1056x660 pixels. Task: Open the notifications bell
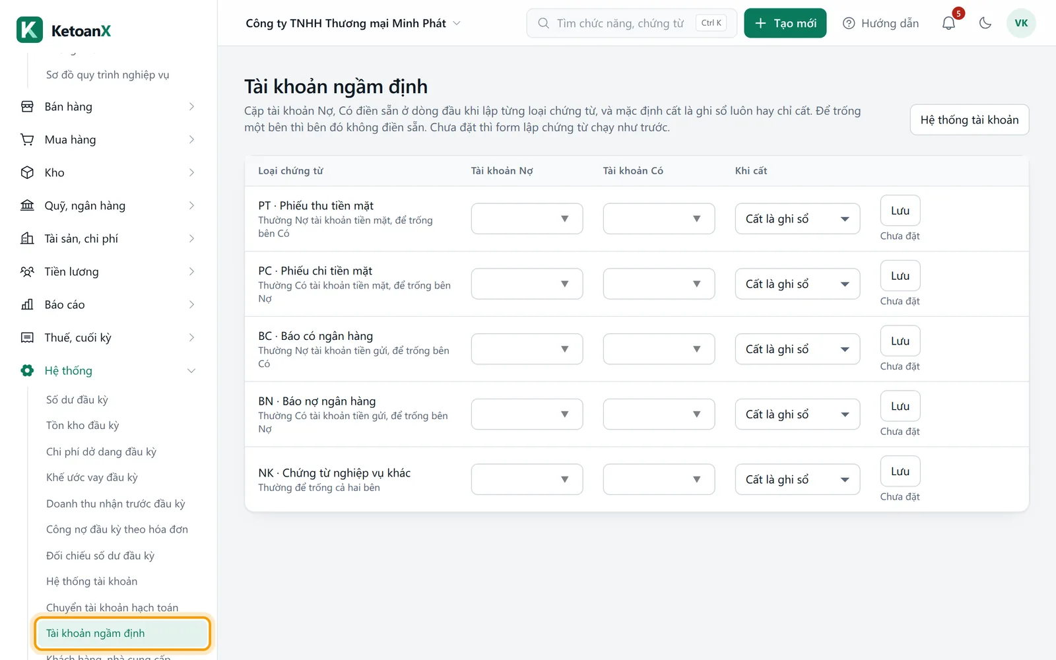point(948,23)
